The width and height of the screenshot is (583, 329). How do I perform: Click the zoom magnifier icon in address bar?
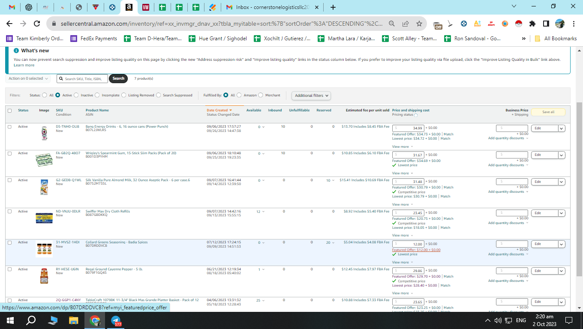[392, 24]
